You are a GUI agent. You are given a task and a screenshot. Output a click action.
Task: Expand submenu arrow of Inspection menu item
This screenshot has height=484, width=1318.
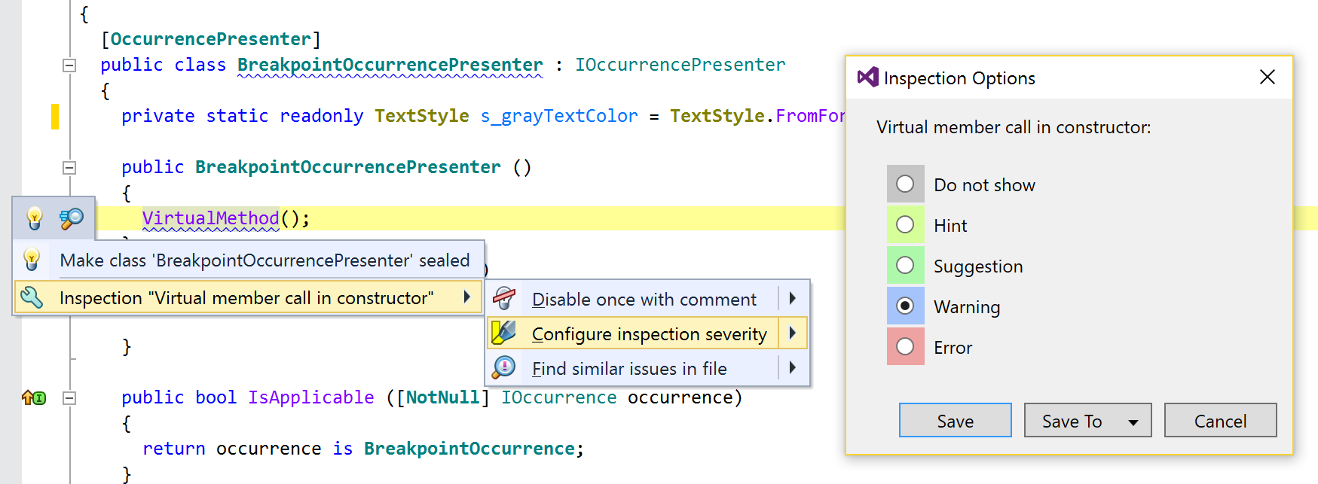pyautogui.click(x=467, y=297)
